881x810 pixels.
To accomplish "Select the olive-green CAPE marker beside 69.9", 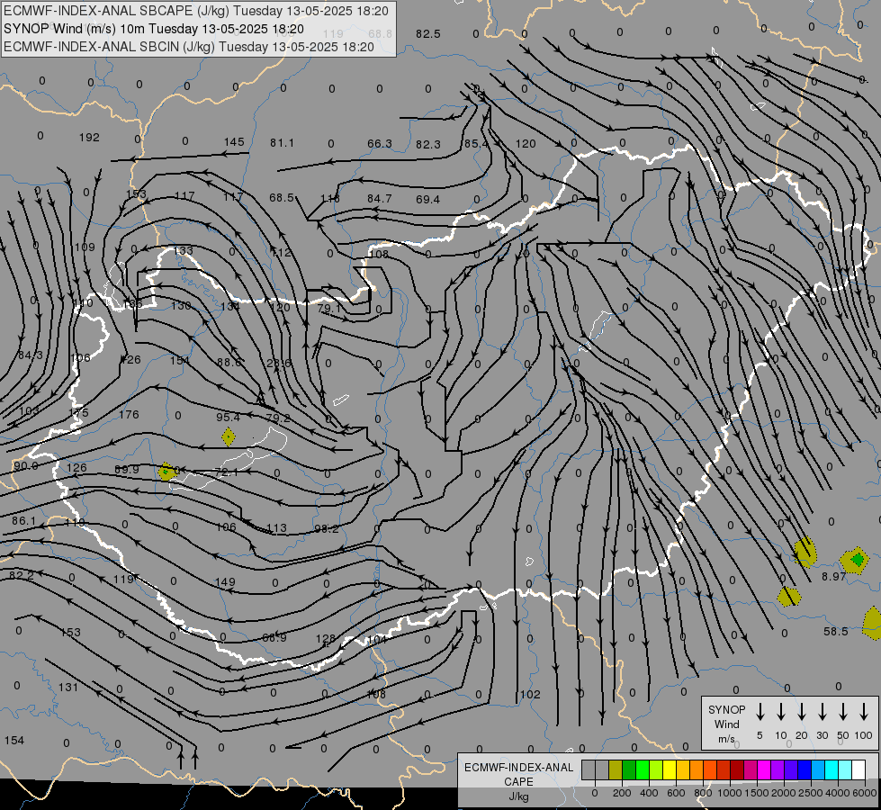I will [166, 471].
